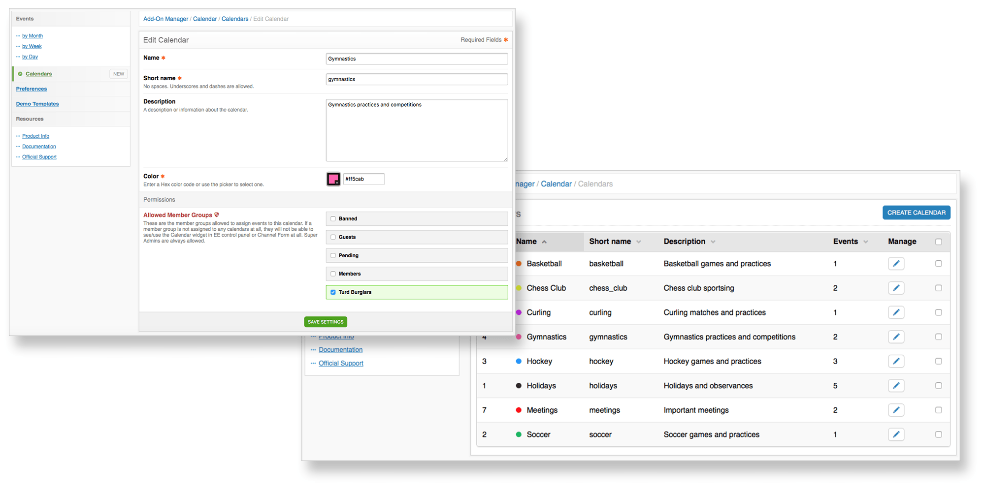Viewport: 985px width, 492px height.
Task: Open Gymnastics calendar editor with pencil icon
Action: [896, 337]
